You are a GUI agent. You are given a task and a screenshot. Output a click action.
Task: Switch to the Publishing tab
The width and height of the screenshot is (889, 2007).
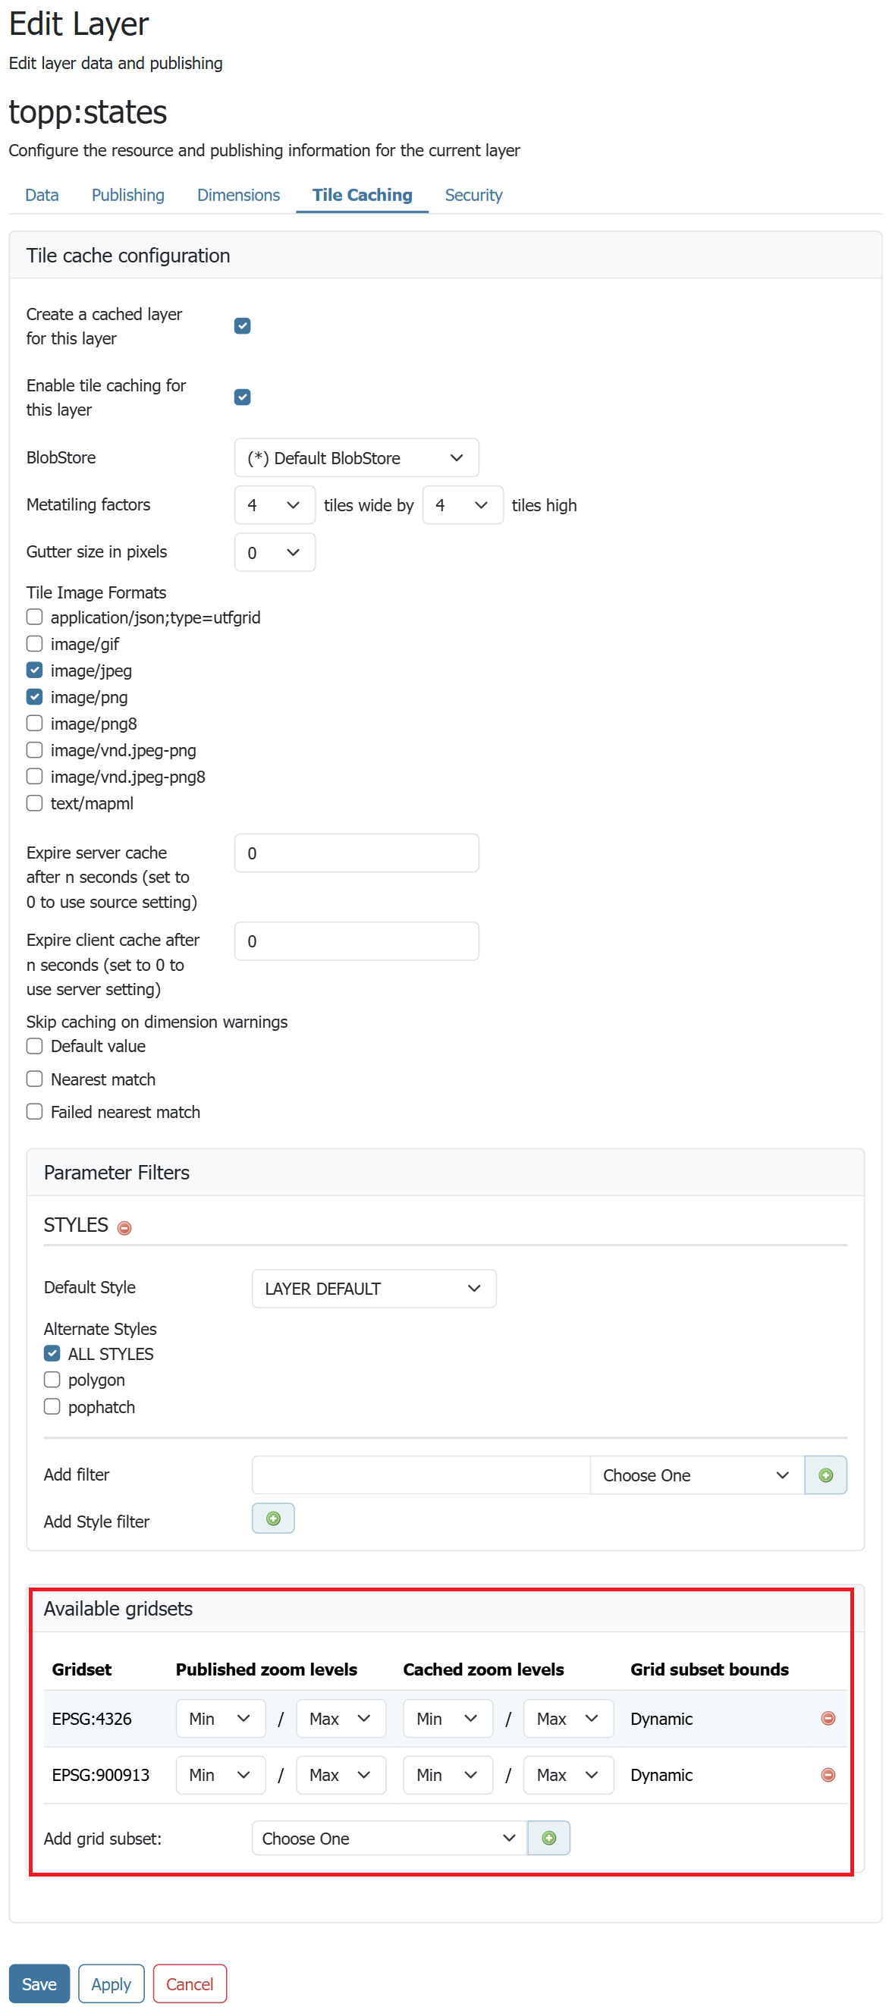coord(127,195)
